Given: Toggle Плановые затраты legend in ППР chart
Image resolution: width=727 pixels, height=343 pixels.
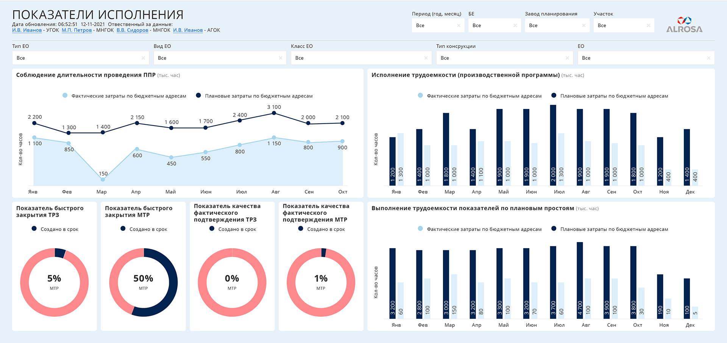Looking at the screenshot, I should (254, 96).
